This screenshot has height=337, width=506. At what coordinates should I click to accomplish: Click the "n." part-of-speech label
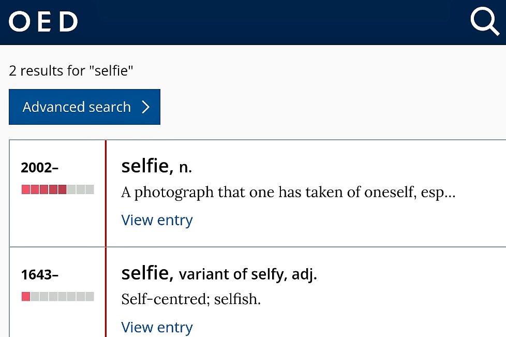pos(185,167)
